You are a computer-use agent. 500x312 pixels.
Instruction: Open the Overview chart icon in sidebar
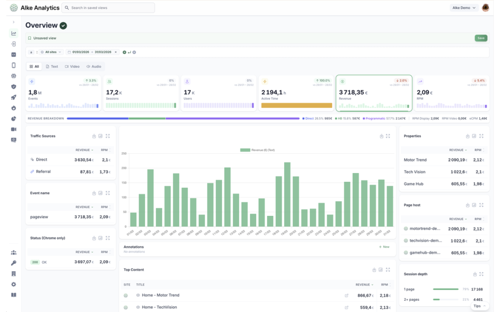pyautogui.click(x=14, y=33)
